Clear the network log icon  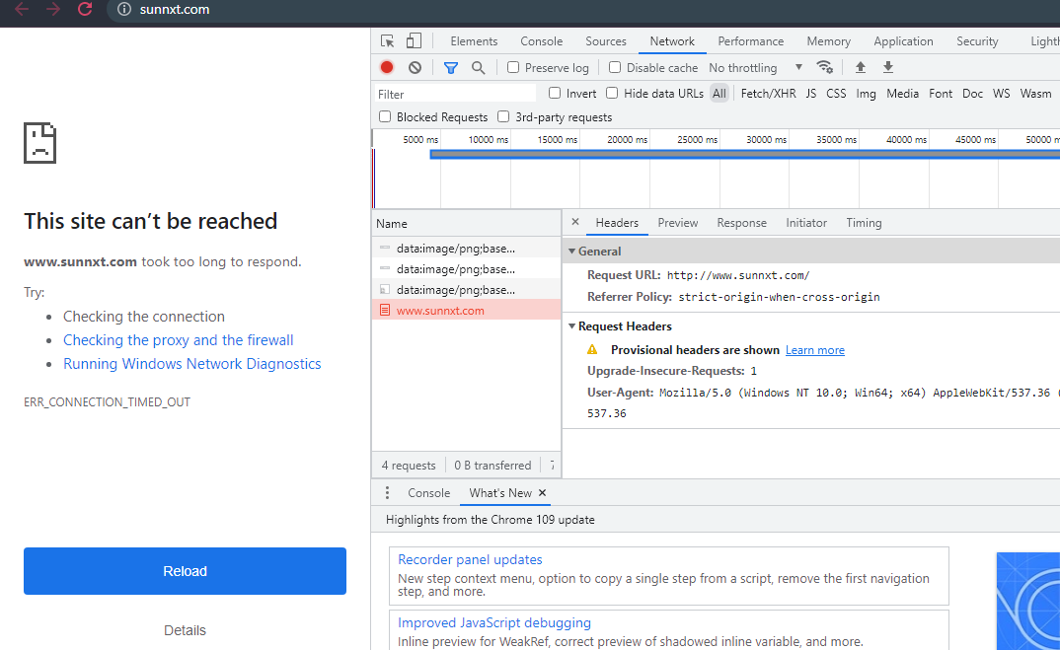pos(416,68)
